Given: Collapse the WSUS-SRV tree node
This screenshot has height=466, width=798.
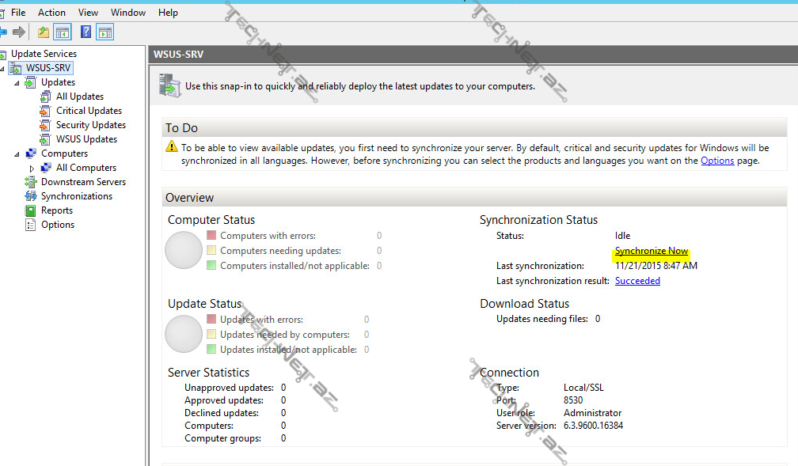Looking at the screenshot, I should [x=2, y=69].
